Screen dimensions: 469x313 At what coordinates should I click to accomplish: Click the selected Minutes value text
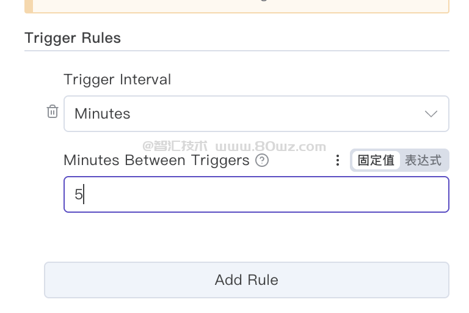click(x=102, y=114)
